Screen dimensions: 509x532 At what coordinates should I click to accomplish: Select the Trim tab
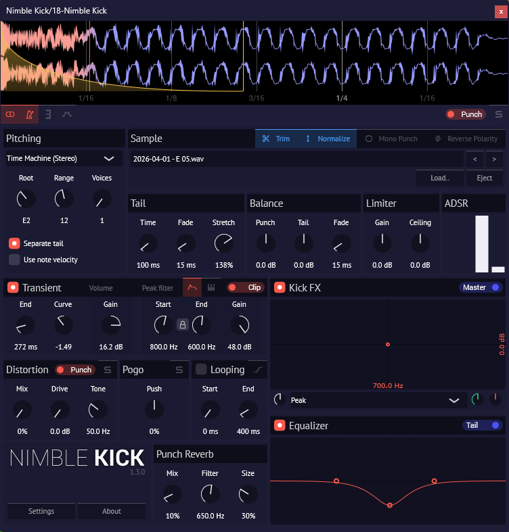tap(276, 139)
